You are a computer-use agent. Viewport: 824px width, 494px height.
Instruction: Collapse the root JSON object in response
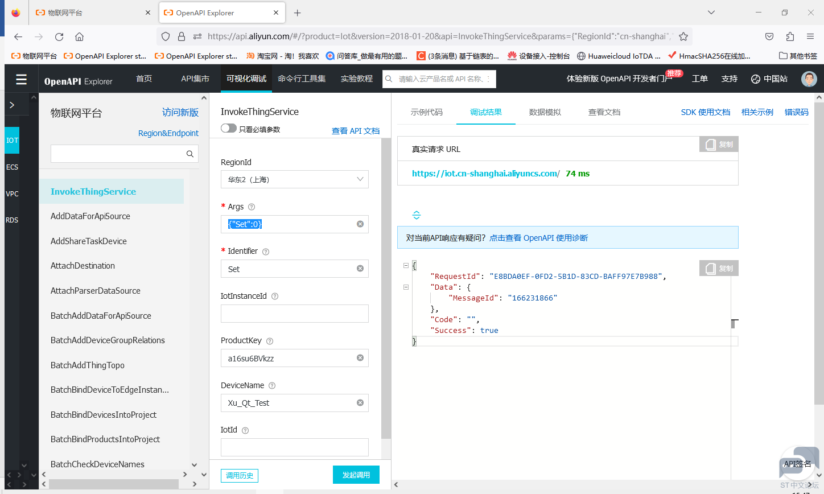coord(406,265)
